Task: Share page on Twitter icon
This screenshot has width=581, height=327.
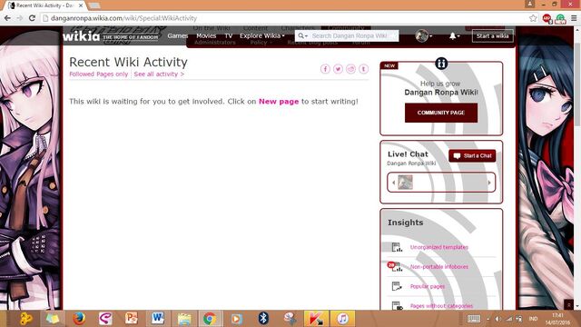Action: [338, 69]
